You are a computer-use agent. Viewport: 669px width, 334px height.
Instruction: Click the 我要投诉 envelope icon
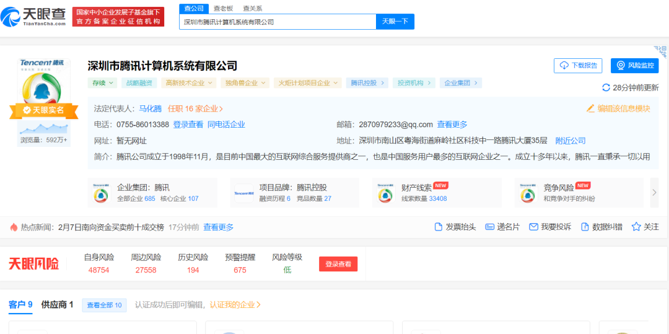[533, 227]
